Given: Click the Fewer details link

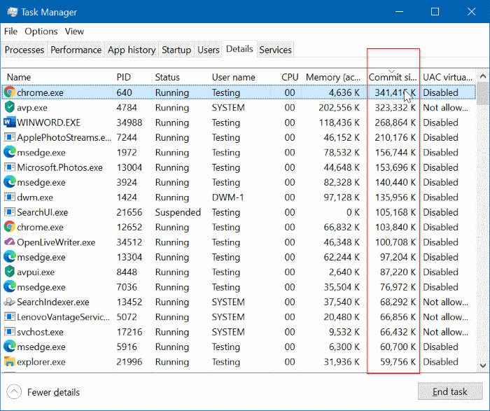Looking at the screenshot, I should [53, 392].
